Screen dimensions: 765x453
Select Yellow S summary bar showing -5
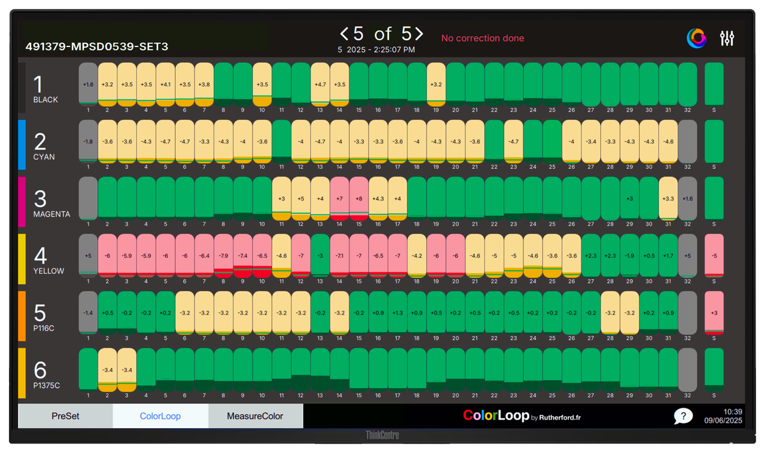tap(714, 255)
